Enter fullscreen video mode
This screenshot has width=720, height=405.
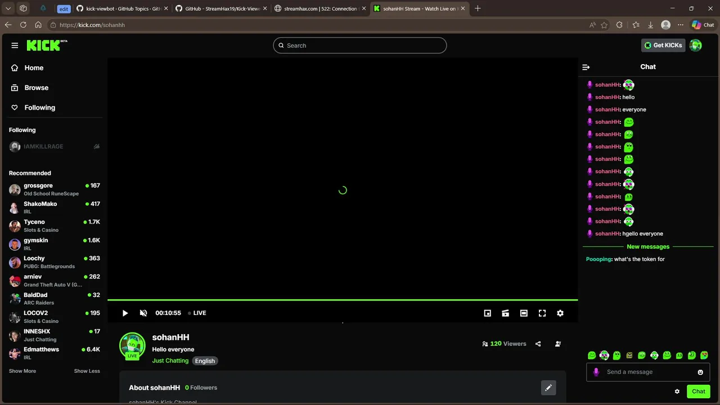tap(542, 313)
